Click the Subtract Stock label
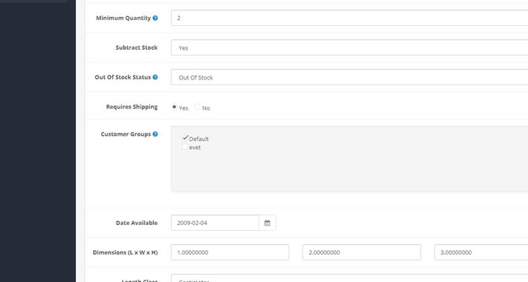 (x=136, y=47)
